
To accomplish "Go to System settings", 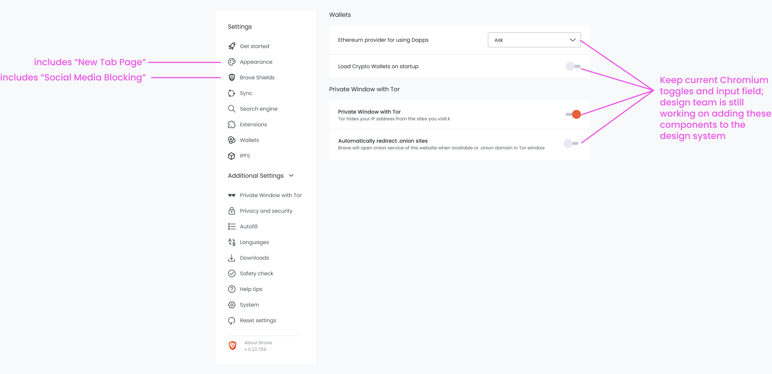I will [249, 305].
